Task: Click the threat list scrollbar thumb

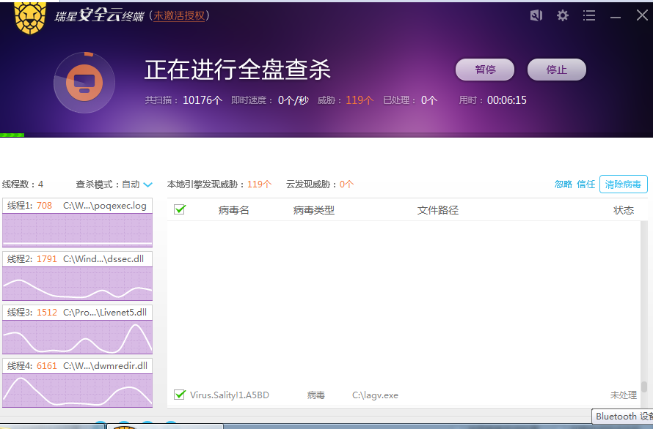Action: (644, 387)
